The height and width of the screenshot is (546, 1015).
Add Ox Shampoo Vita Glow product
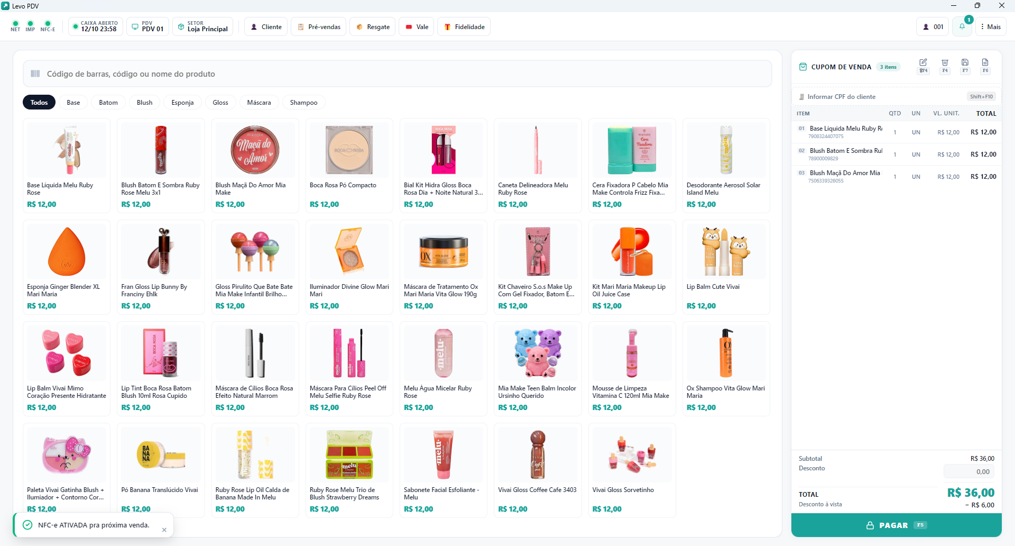[x=726, y=368]
